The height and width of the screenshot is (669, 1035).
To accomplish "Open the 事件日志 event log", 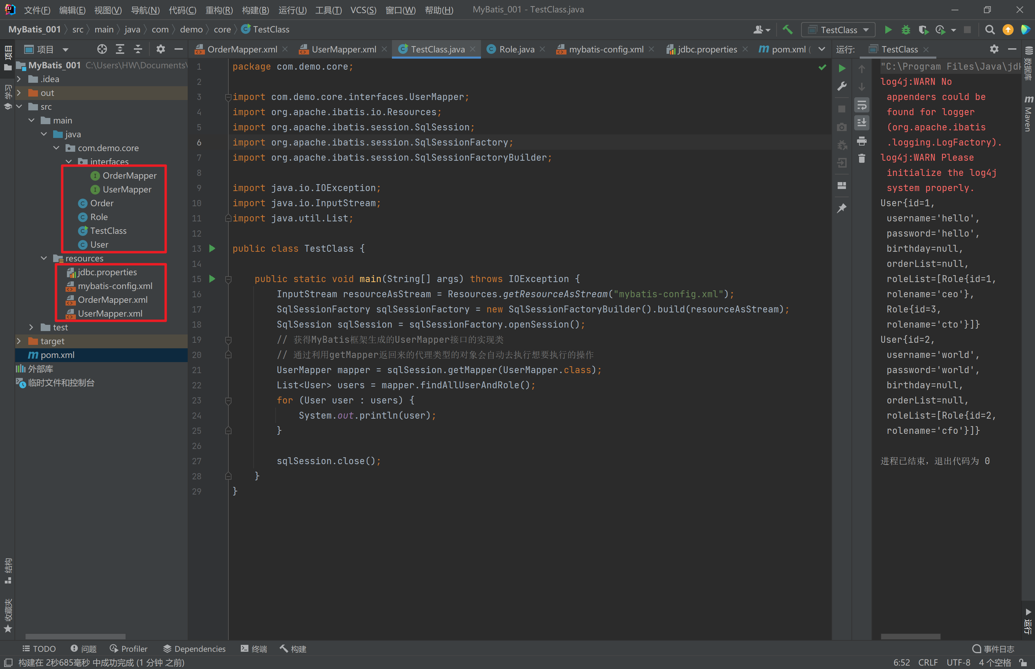I will (994, 648).
